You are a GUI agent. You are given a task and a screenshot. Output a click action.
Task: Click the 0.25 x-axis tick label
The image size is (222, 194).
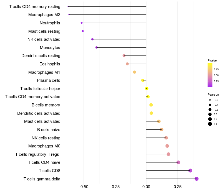178,187
